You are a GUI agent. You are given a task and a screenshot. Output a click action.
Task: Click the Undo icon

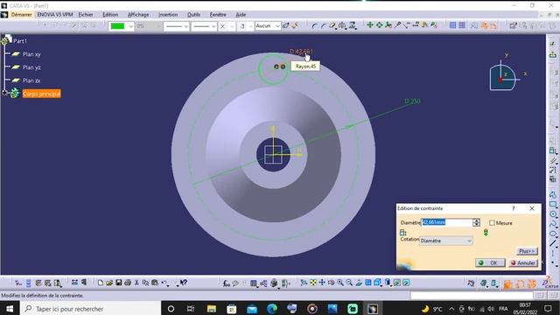[164, 283]
